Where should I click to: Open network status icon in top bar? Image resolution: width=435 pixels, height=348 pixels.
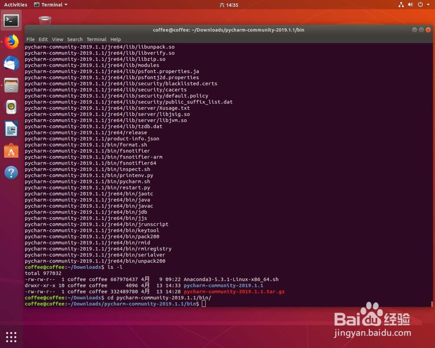click(x=401, y=5)
